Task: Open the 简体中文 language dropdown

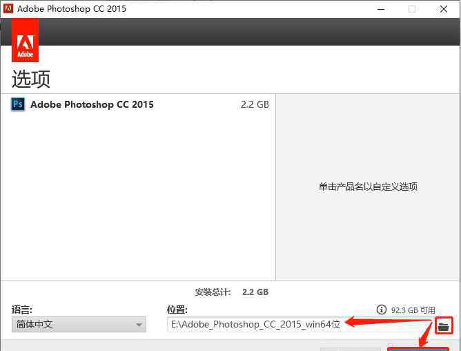Action: [x=79, y=325]
